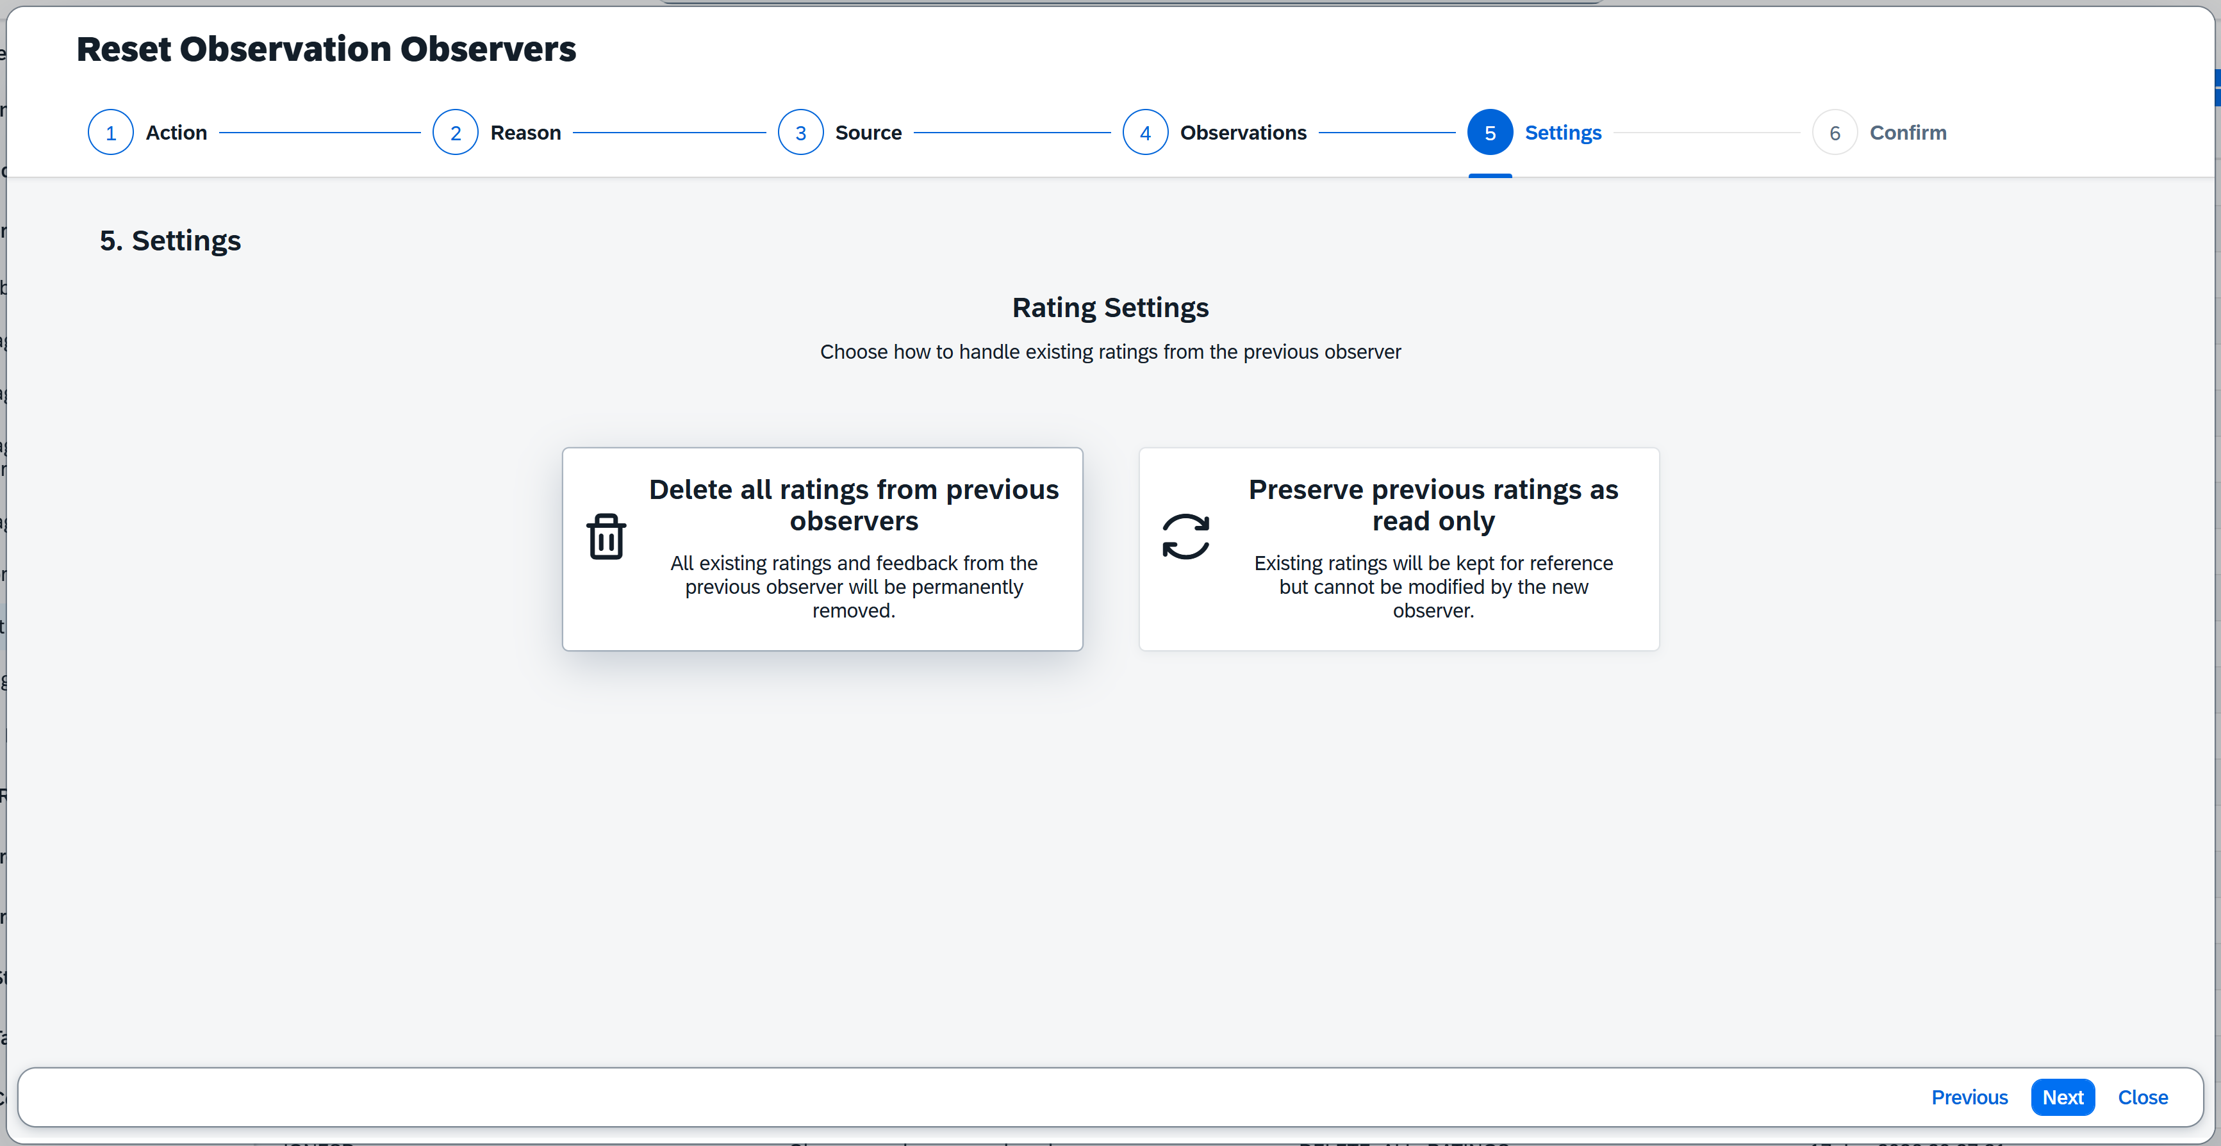Jump to the Reason step label
Image resolution: width=2221 pixels, height=1146 pixels.
pyautogui.click(x=525, y=133)
